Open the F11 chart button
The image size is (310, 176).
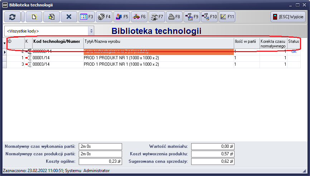coord(227,17)
